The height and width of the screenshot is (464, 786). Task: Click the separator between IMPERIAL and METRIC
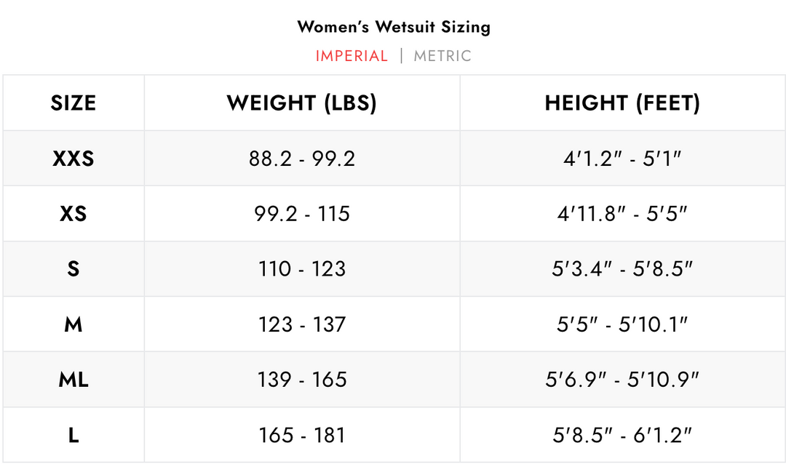tap(401, 55)
